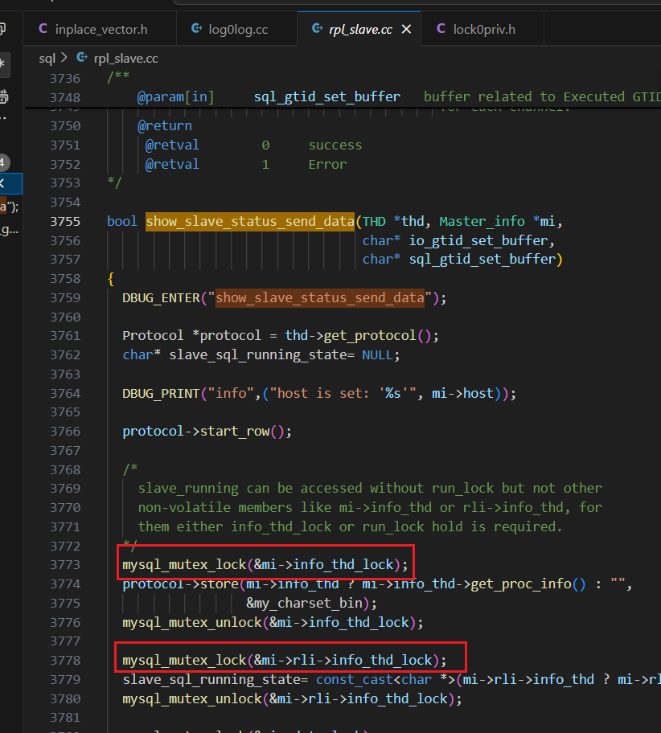Open the log0log.cc editor tab
This screenshot has height=733, width=661.
pyautogui.click(x=236, y=30)
